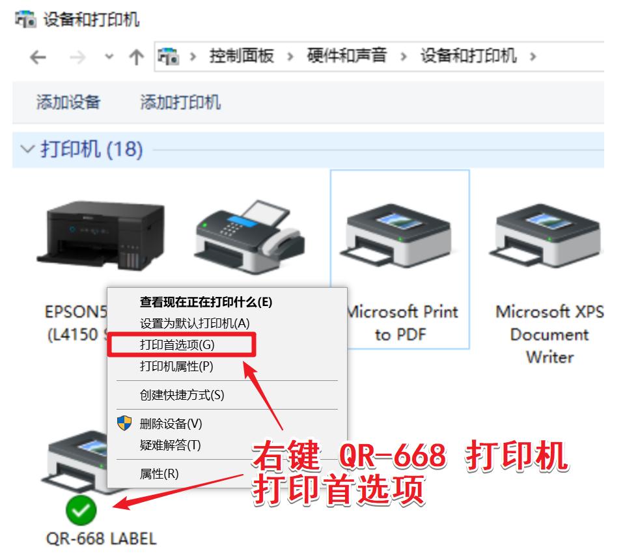Click the Up one level arrow
Image resolution: width=625 pixels, height=560 pixels.
[x=136, y=57]
